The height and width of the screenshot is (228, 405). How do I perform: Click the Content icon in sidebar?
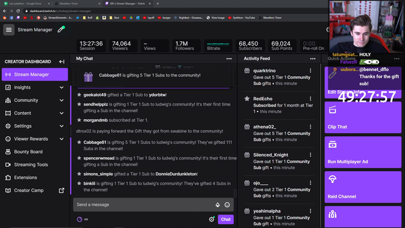(8, 113)
